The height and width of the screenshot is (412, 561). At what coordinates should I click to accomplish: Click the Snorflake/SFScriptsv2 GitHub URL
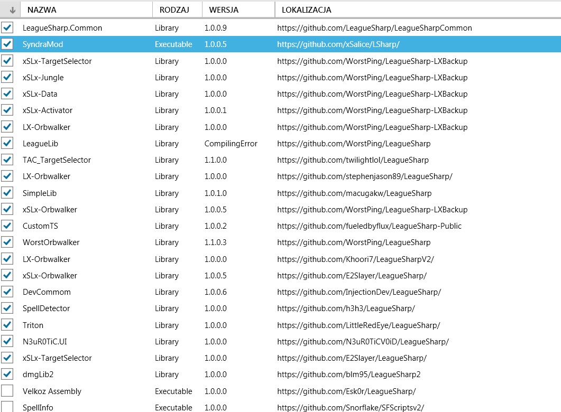(351, 407)
